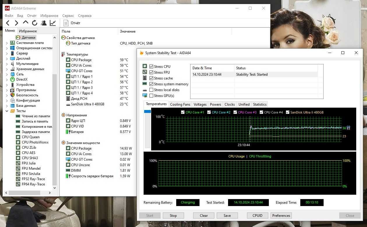The image size is (367, 227).
Task: Click the Запись в память test icon
Action: pos(18,121)
